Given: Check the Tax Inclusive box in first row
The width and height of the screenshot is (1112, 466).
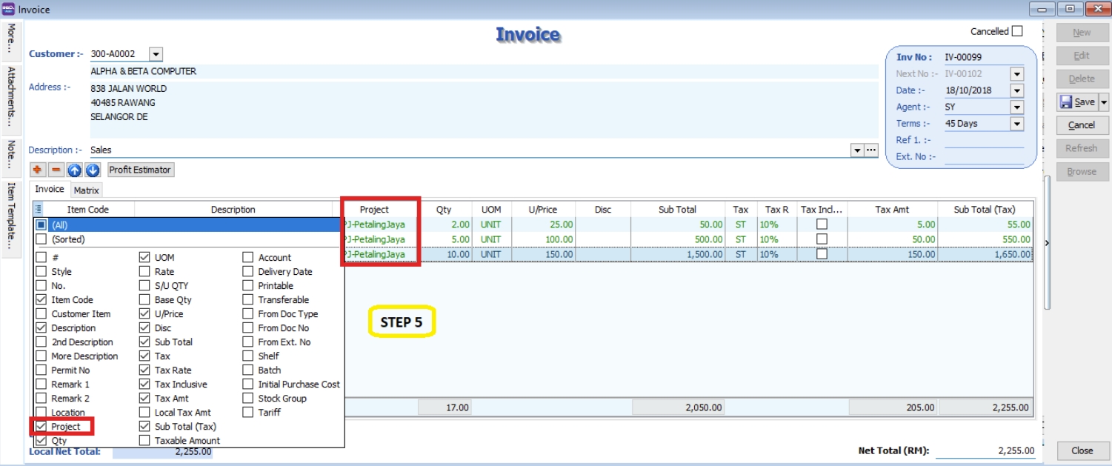Looking at the screenshot, I should click(x=822, y=224).
